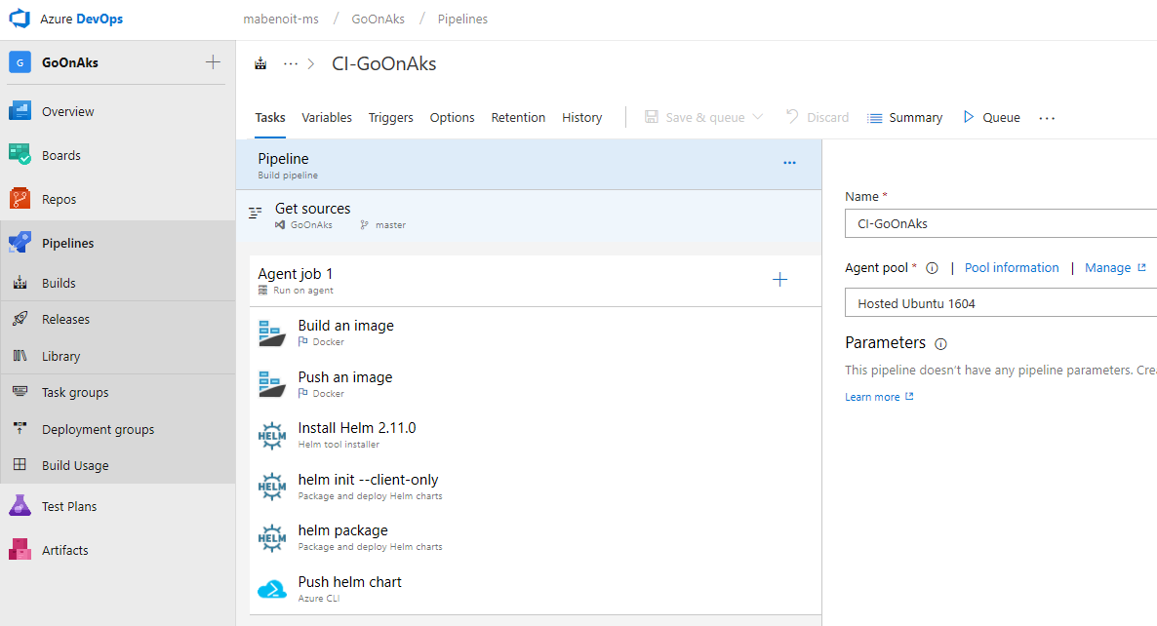Open the History tab

(x=581, y=117)
